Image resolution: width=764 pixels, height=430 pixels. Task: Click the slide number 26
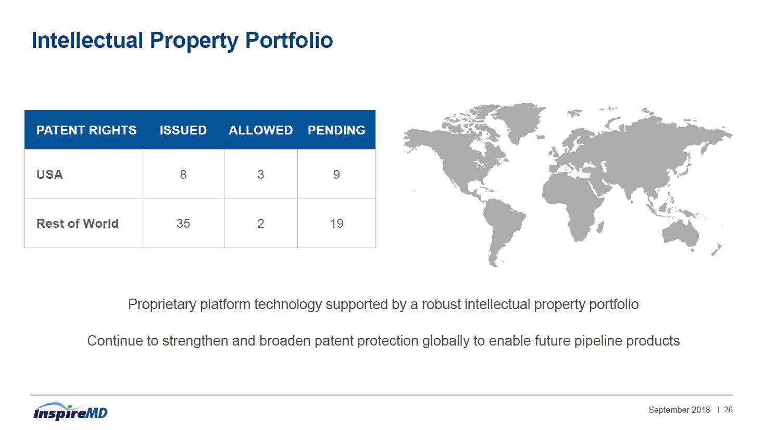tap(728, 410)
